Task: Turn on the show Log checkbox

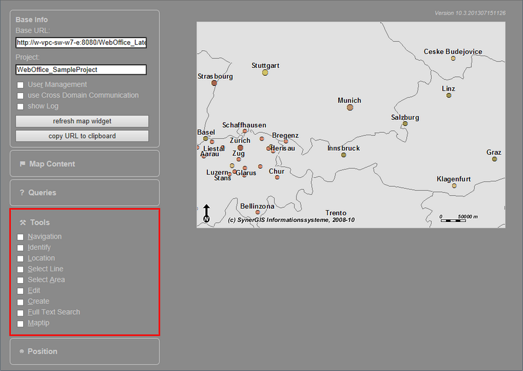Action: tap(20, 106)
